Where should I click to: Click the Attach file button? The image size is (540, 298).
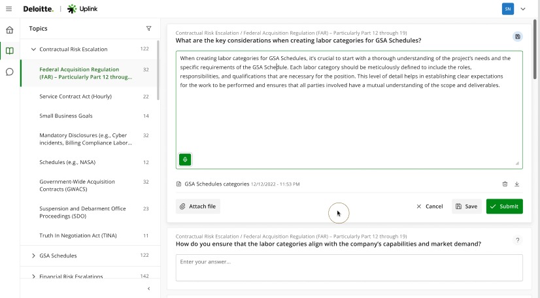198,207
